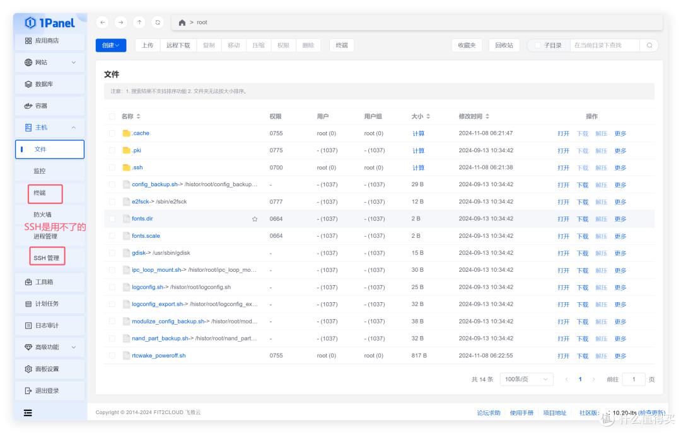
Task: Favorite fonts.dir with the star icon
Action: coord(255,219)
